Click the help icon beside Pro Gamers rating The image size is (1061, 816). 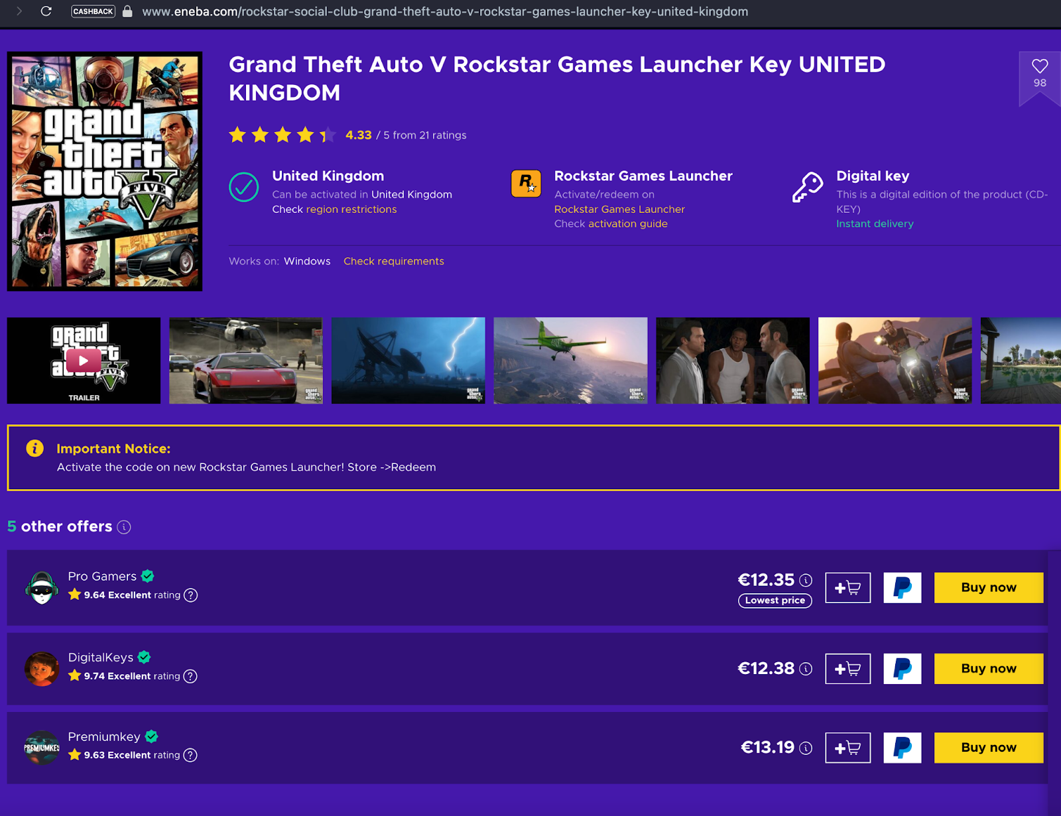[x=190, y=595]
